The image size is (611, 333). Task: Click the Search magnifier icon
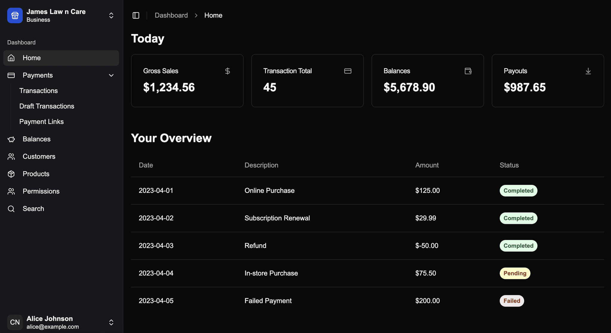click(11, 209)
